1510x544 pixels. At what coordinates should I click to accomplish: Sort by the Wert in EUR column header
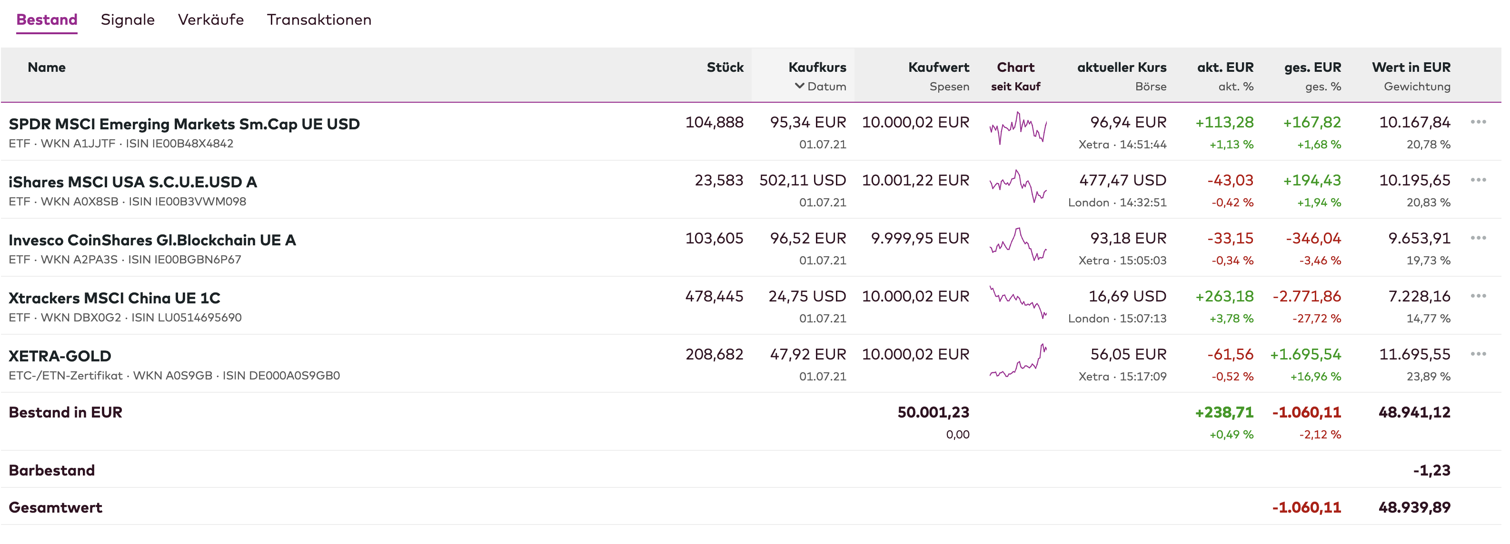click(x=1411, y=68)
